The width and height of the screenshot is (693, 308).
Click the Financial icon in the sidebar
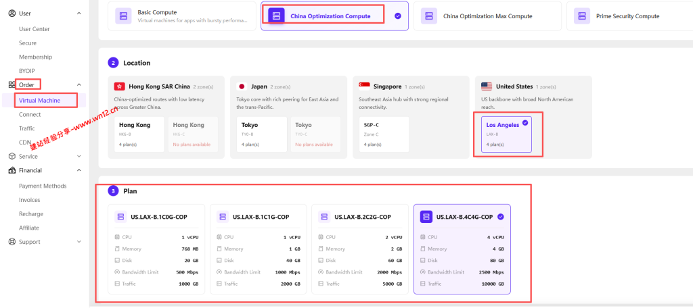click(x=12, y=170)
